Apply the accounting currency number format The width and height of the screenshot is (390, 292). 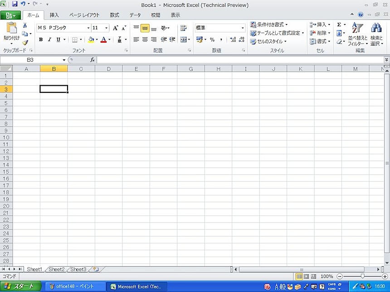click(x=199, y=39)
